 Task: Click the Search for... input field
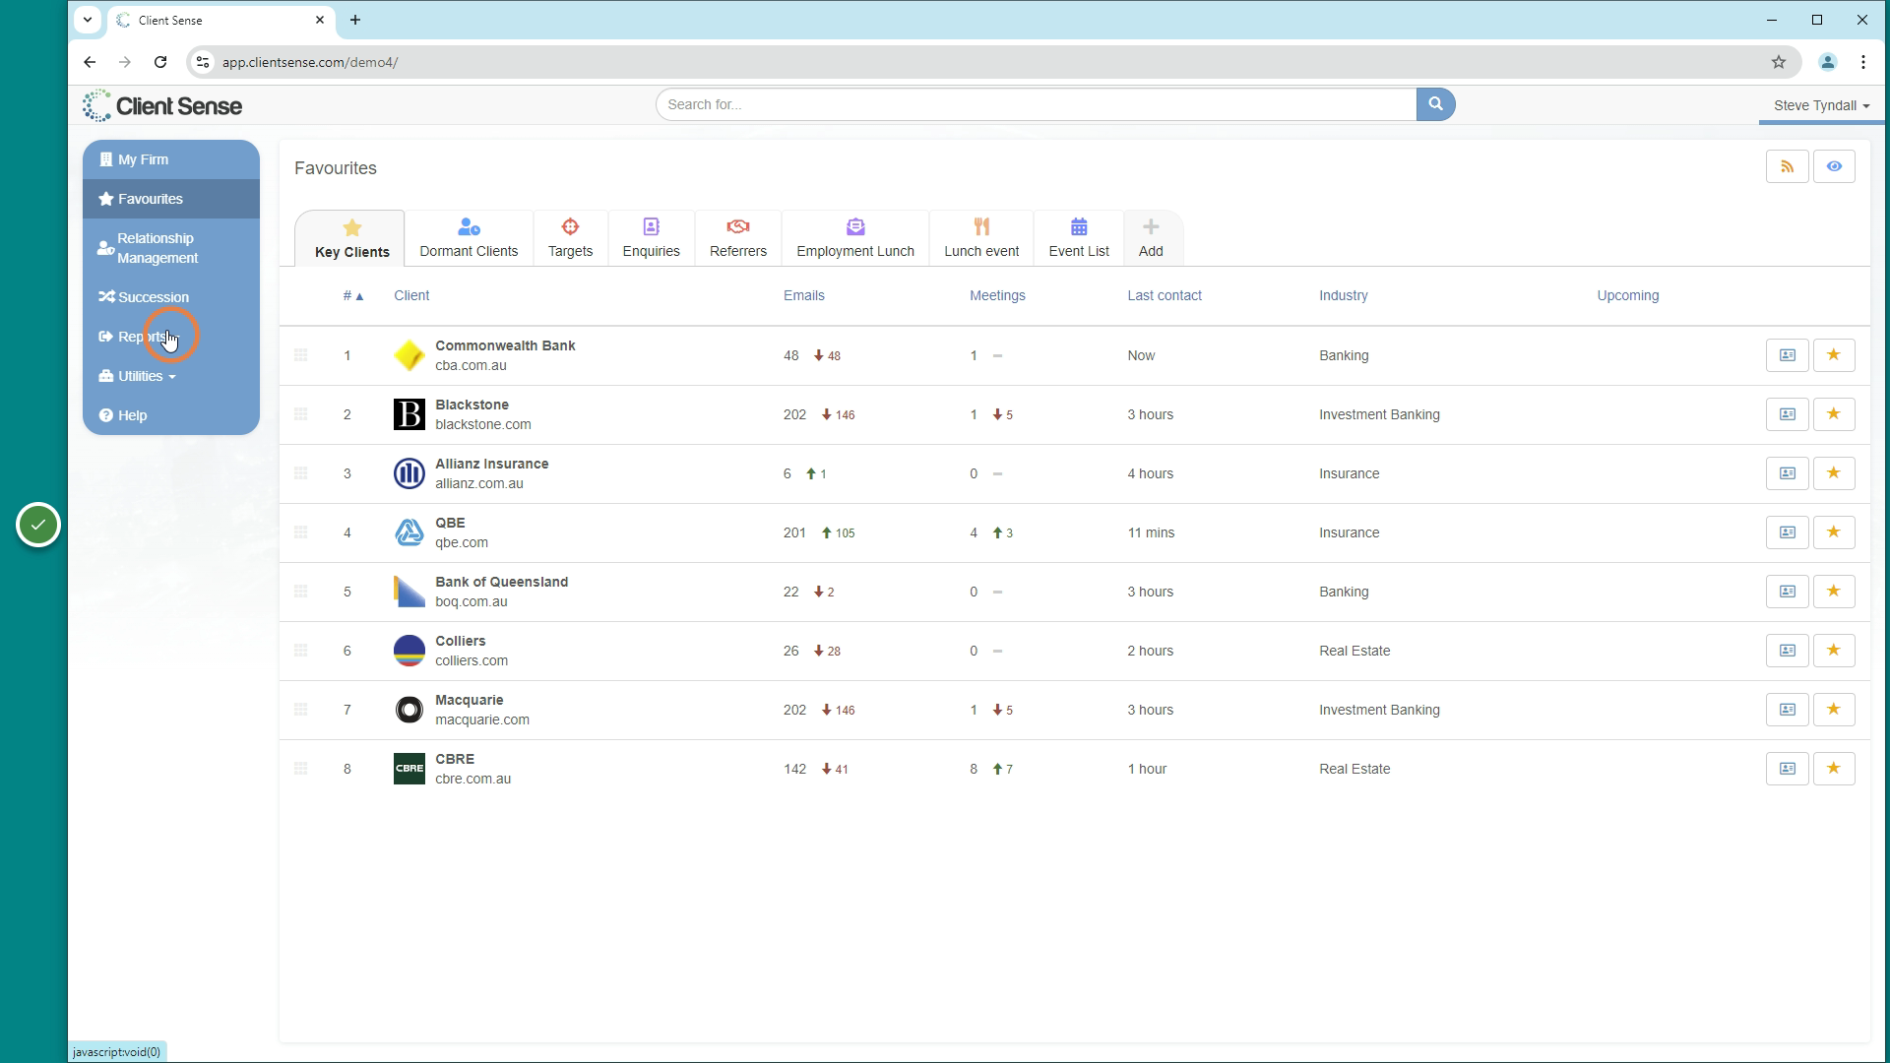tap(1036, 104)
